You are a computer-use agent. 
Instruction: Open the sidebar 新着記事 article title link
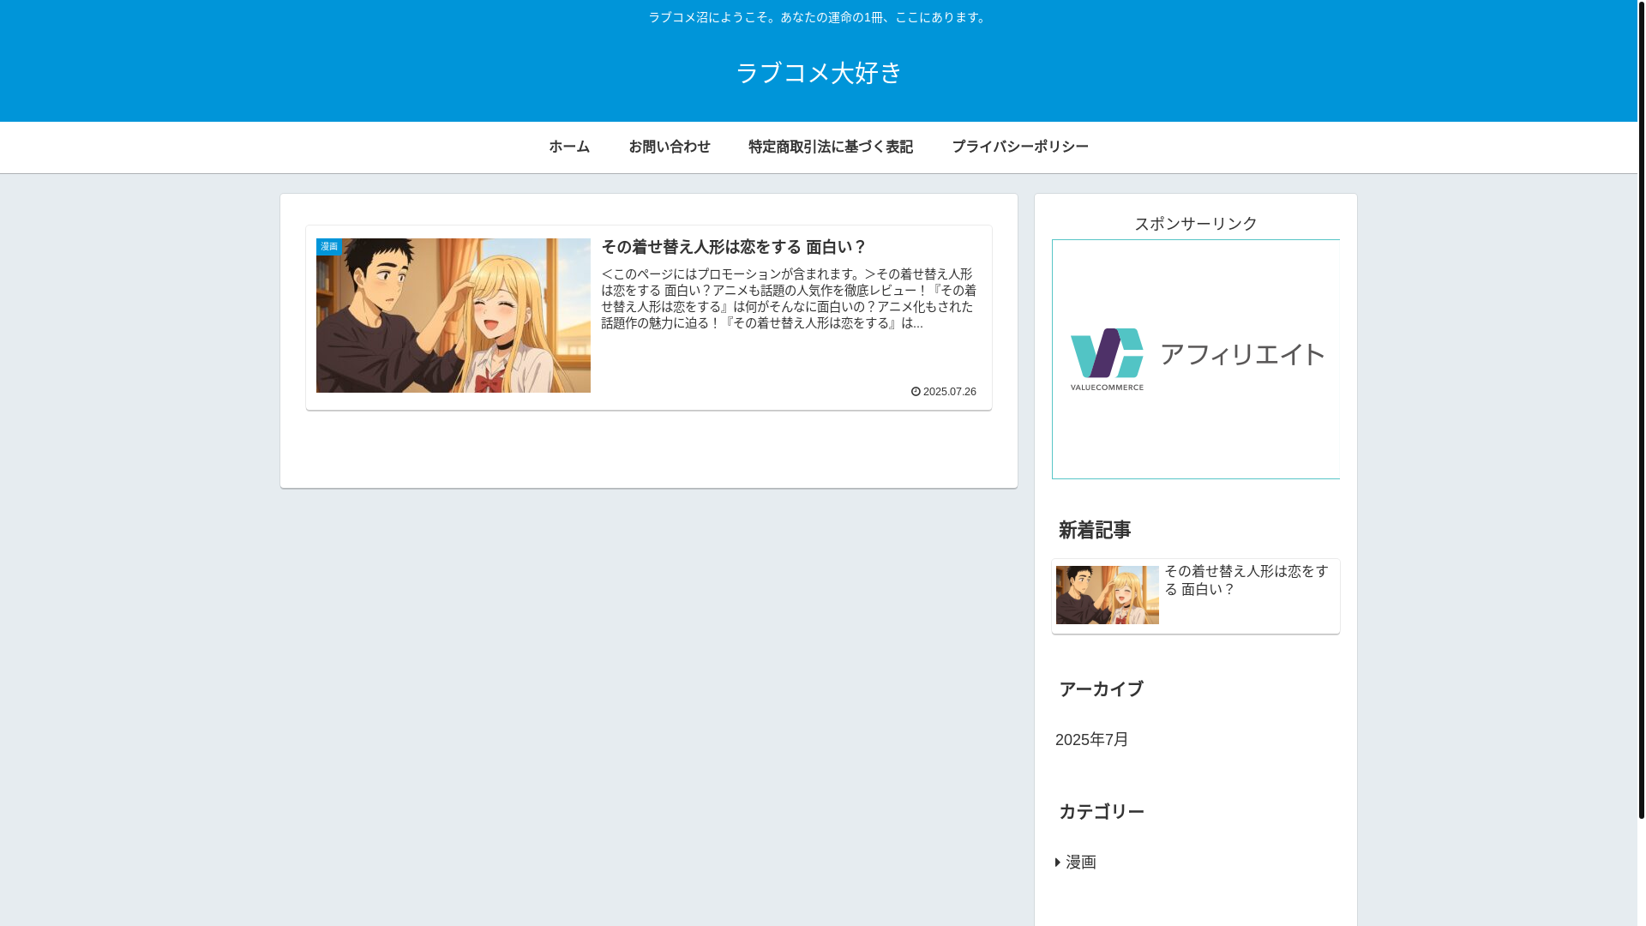[x=1247, y=580]
